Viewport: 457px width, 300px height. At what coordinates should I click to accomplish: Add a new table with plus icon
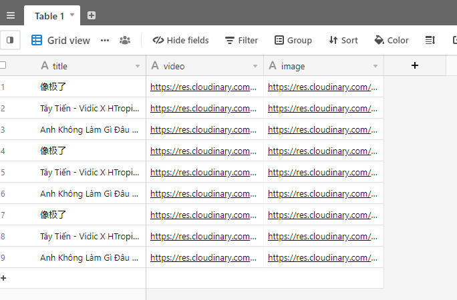tap(92, 15)
